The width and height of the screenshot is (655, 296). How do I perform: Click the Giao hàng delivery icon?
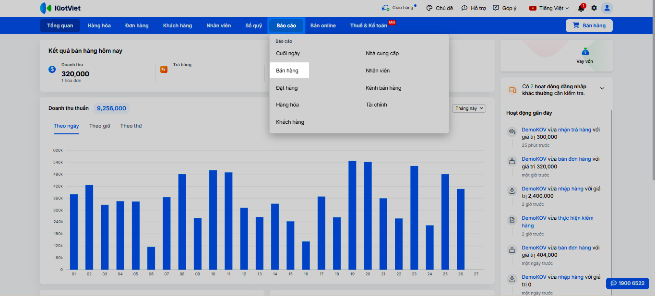coord(385,8)
